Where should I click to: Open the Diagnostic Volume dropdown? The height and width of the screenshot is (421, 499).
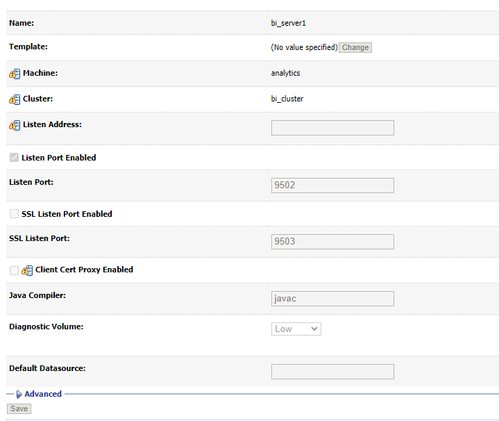[296, 329]
